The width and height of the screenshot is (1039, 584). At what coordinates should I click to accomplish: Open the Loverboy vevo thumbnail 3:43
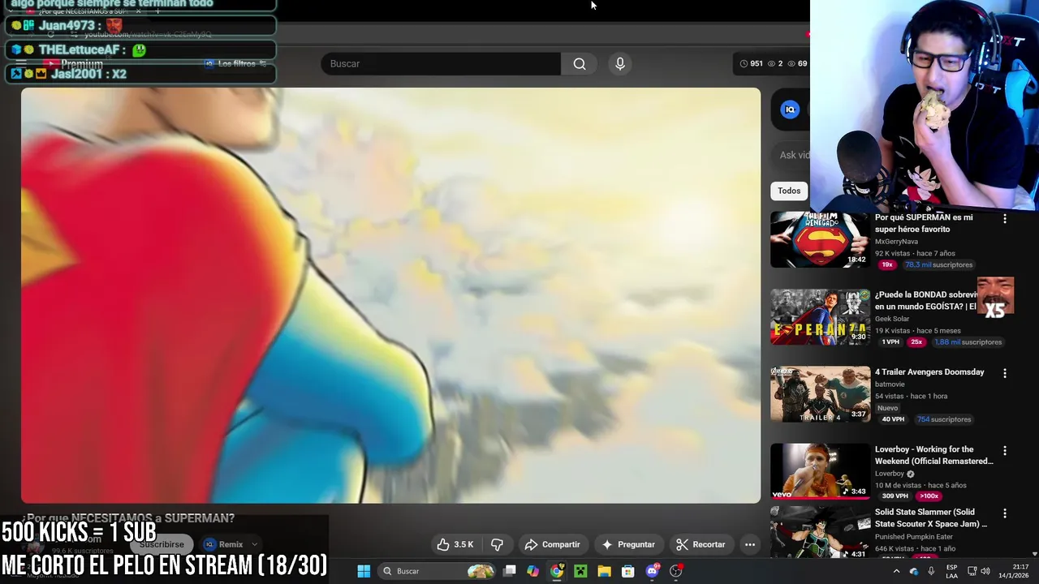[x=820, y=470]
